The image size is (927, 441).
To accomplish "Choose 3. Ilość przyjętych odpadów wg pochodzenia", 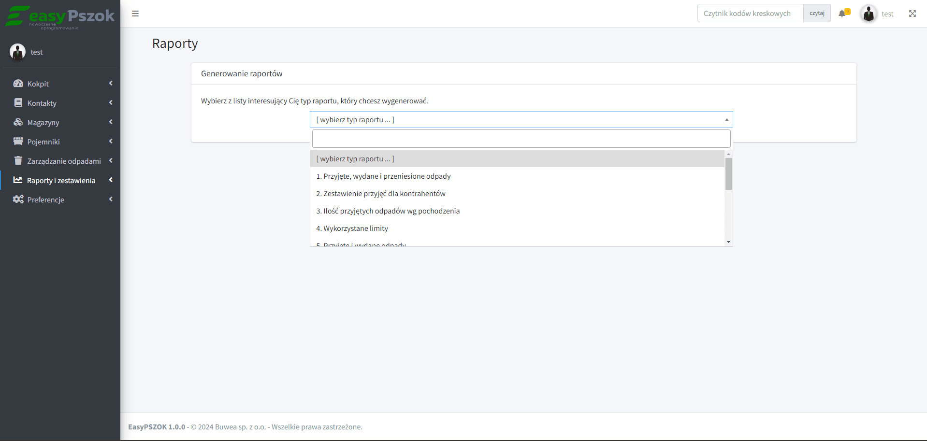I will click(x=388, y=211).
